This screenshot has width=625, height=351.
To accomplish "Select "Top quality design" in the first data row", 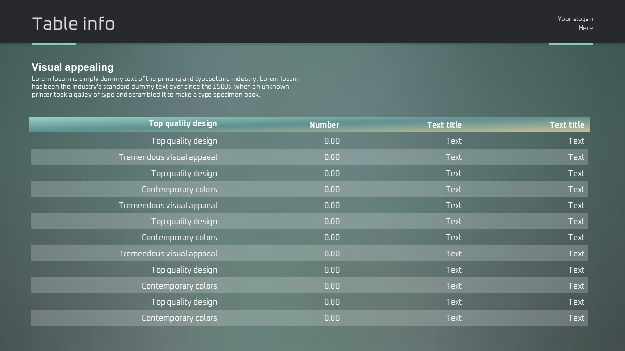I will coord(184,141).
